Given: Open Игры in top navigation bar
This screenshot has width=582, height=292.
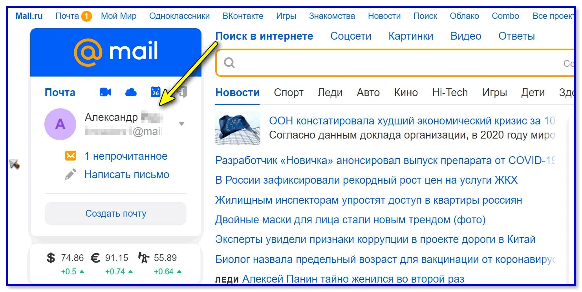Looking at the screenshot, I should pos(286,16).
